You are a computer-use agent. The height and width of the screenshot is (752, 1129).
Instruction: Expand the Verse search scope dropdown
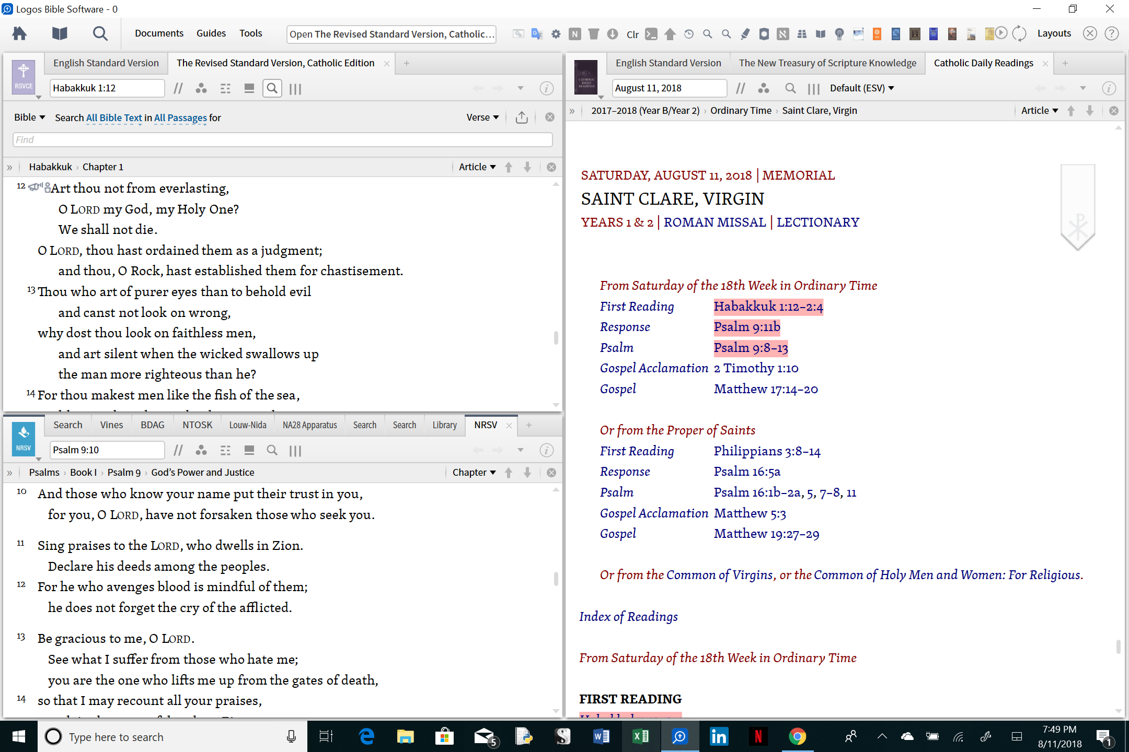(482, 118)
